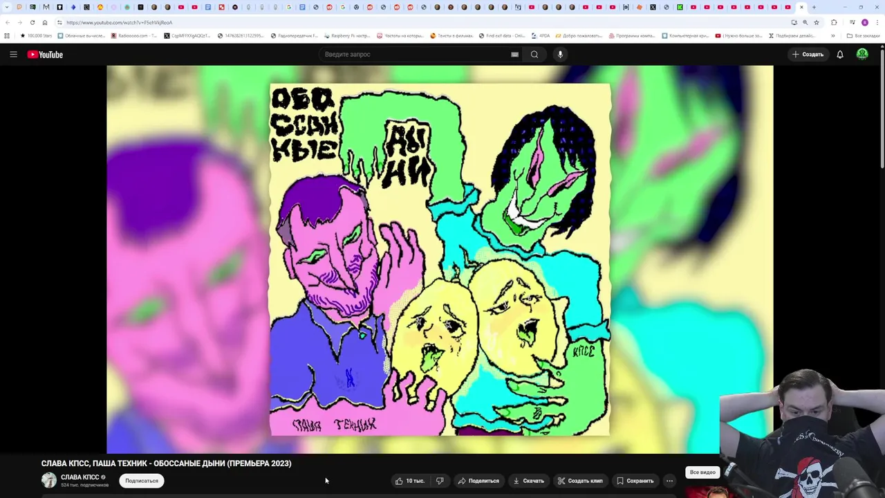The width and height of the screenshot is (885, 498).
Task: Like the video (10 тыс.)
Action: coord(410,481)
